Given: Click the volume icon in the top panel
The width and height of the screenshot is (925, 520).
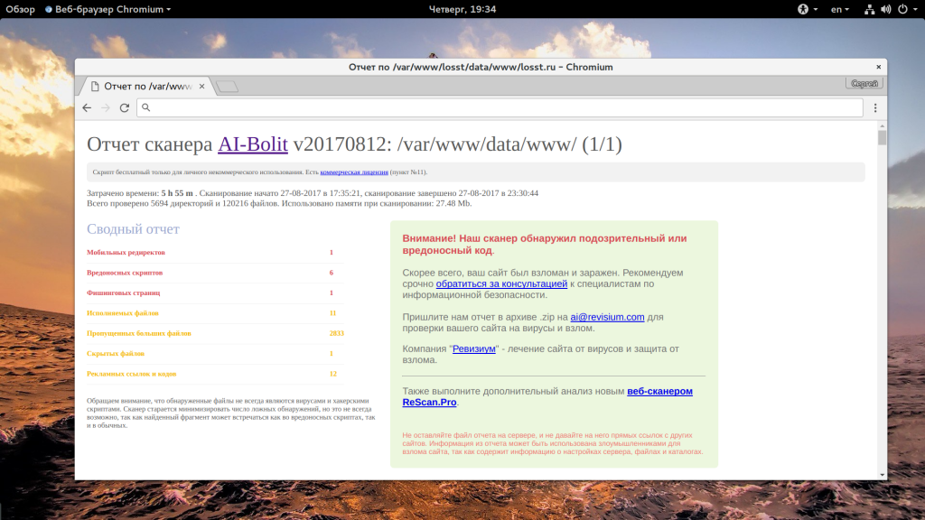Looking at the screenshot, I should 885,9.
